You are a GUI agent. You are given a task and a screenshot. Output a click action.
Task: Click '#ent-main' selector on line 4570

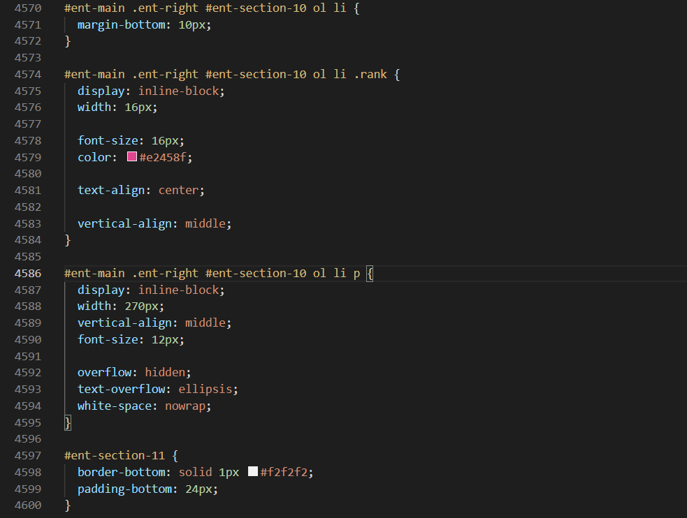(x=94, y=8)
